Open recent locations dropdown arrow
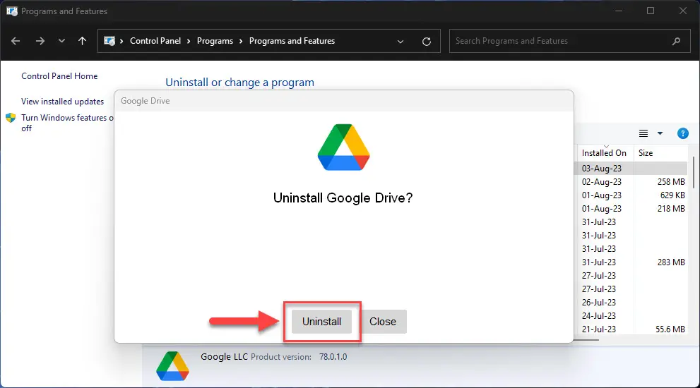This screenshot has height=388, width=700. click(61, 41)
